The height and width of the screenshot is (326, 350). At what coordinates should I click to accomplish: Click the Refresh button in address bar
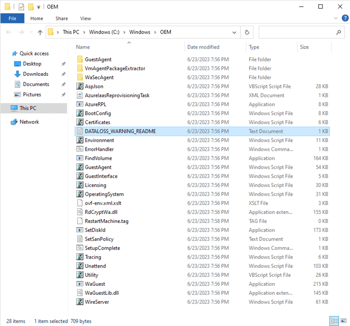tap(247, 32)
